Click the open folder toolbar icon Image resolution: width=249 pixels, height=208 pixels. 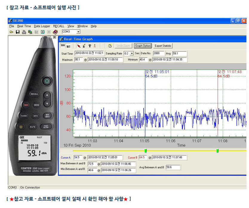[11, 32]
